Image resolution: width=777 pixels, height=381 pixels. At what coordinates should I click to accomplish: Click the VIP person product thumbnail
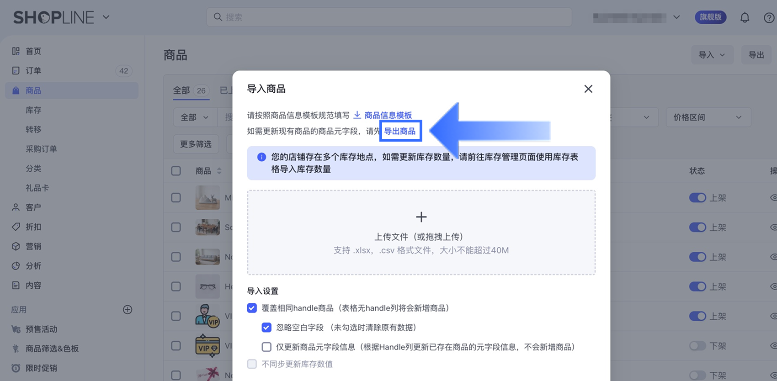click(208, 316)
